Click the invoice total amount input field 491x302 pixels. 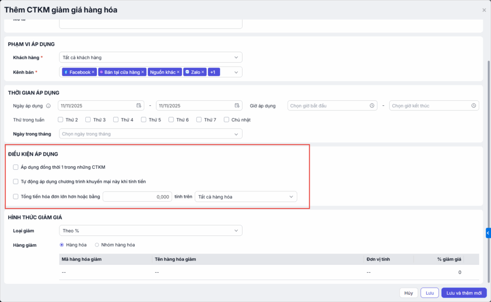point(137,197)
